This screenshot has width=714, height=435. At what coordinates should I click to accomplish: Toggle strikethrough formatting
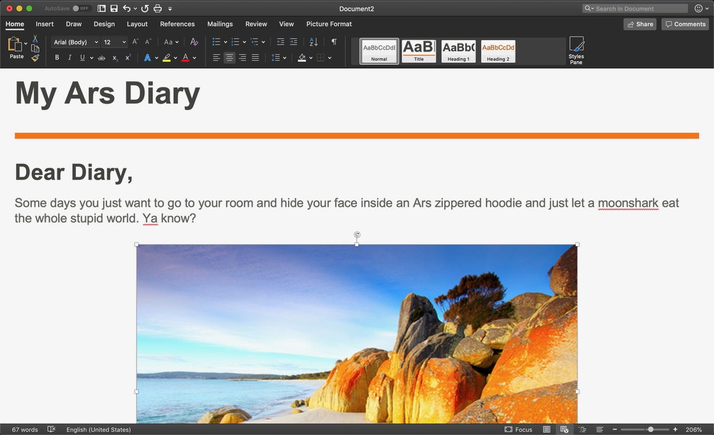coord(102,57)
